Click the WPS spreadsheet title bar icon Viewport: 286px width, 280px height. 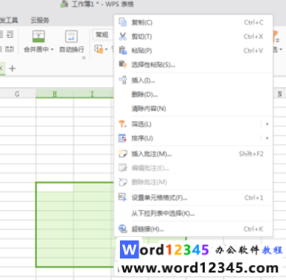64,4
